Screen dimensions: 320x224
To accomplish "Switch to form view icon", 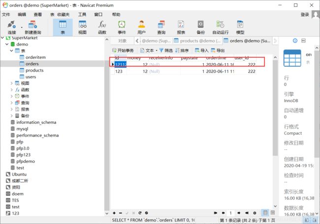I will click(272, 213).
